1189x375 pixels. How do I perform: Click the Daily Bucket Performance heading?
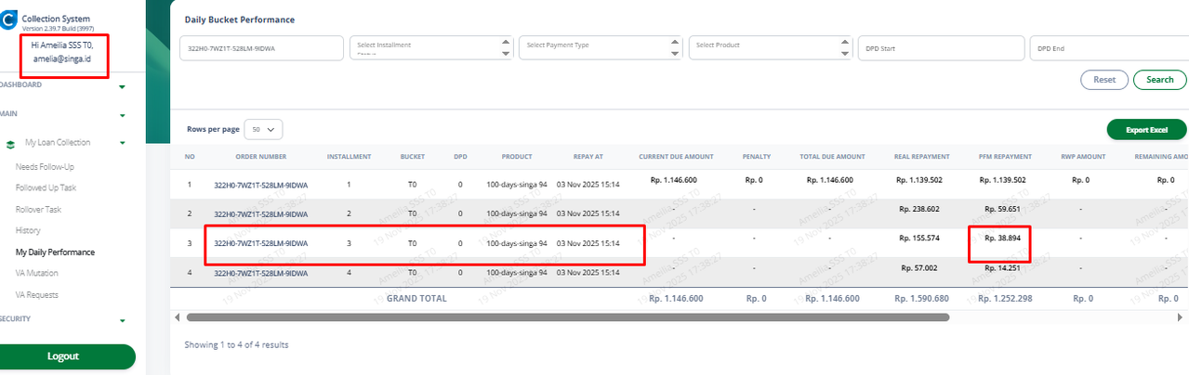click(240, 19)
